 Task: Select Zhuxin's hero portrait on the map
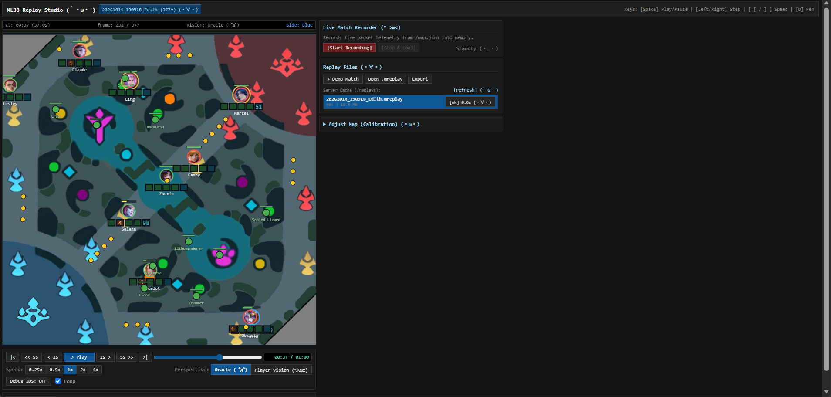point(166,176)
